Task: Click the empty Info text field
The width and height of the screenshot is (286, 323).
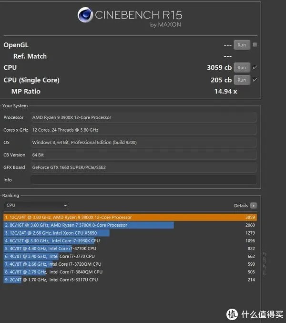Action: (143, 180)
